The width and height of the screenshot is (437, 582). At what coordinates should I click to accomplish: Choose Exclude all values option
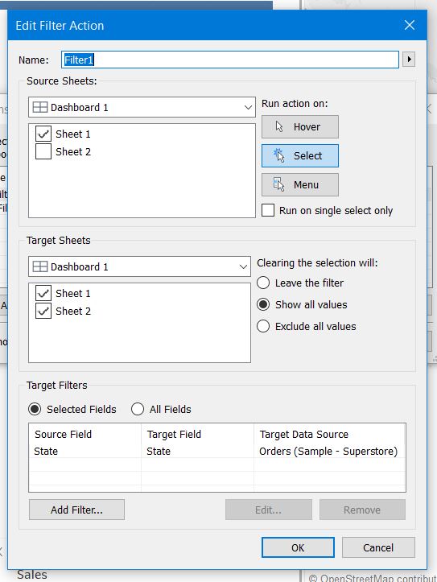(x=263, y=326)
